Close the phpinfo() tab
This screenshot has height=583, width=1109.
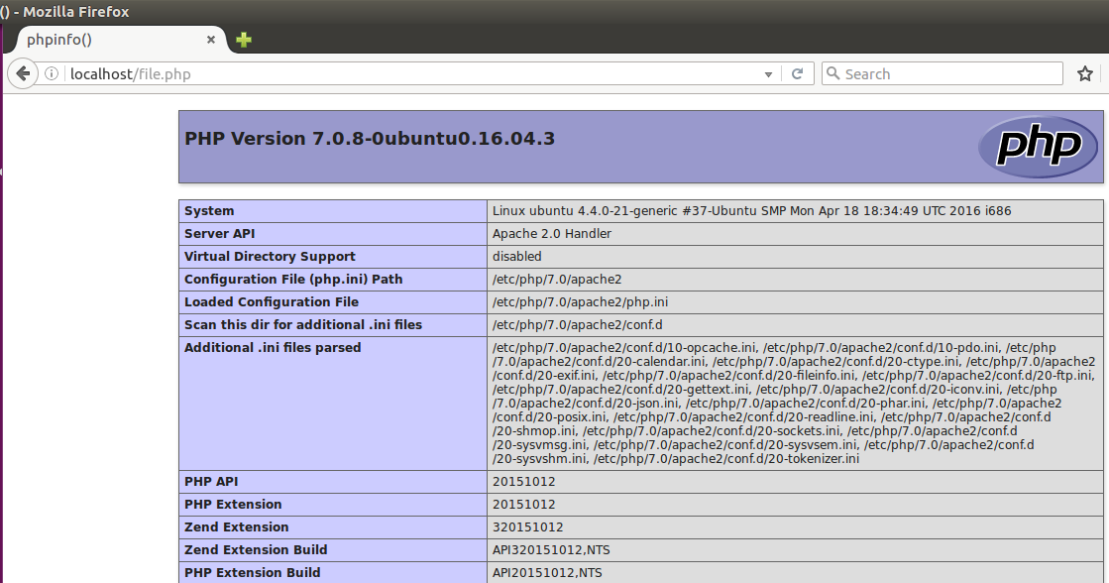(x=211, y=40)
